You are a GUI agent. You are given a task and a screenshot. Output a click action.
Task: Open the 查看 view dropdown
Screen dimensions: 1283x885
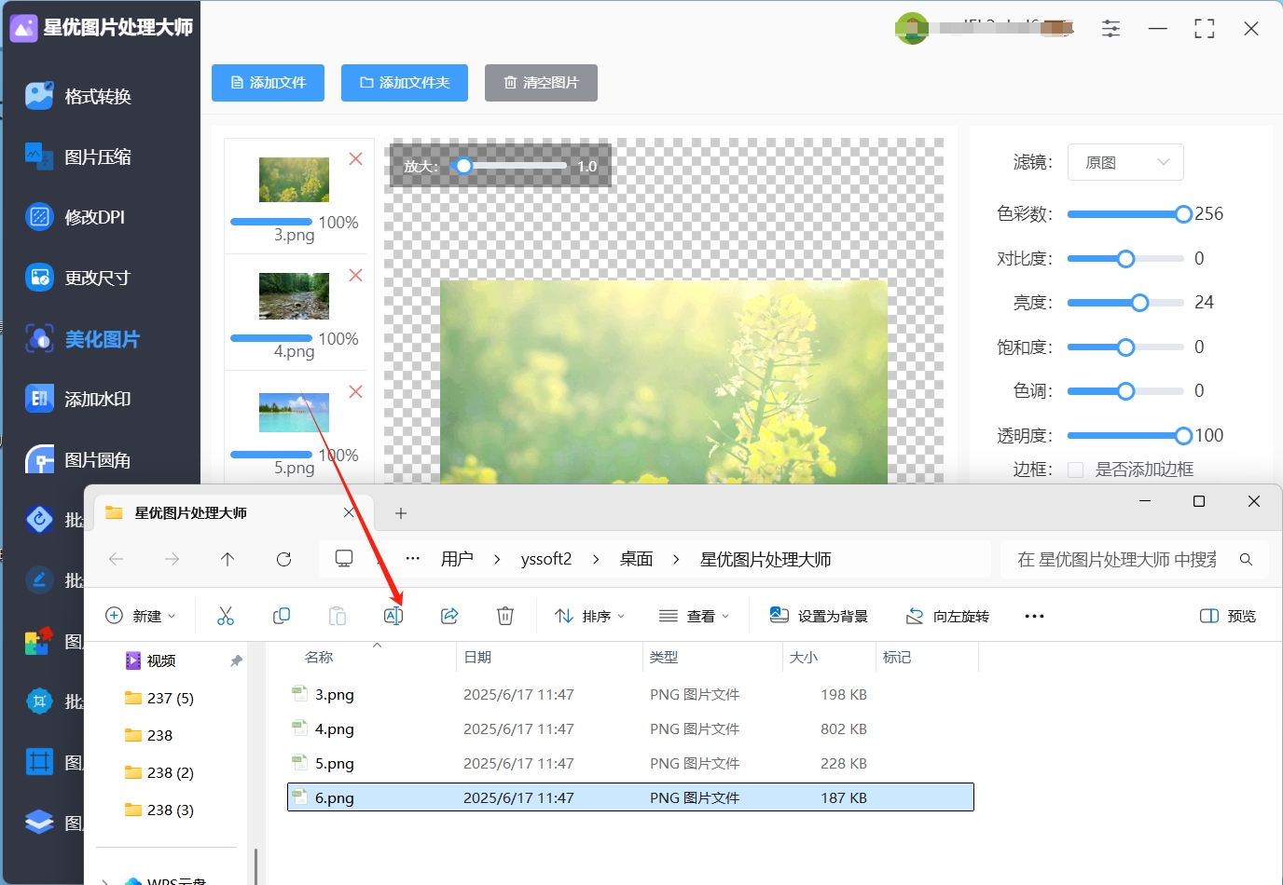point(694,616)
